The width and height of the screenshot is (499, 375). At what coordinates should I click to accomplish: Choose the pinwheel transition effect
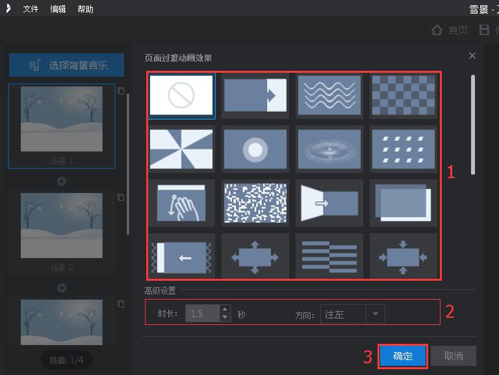[181, 149]
